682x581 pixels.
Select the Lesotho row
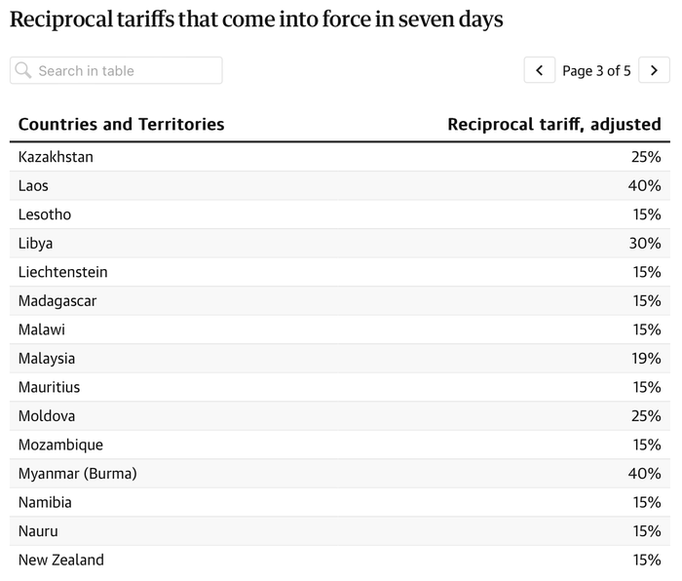coord(340,214)
